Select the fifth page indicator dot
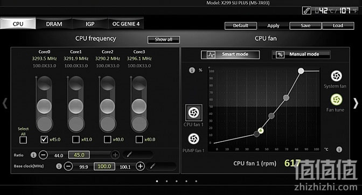Viewport: 362px width, 195px height. pos(196,181)
